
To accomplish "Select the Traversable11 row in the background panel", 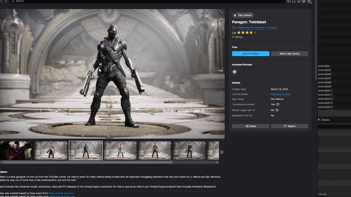I will (x=325, y=91).
